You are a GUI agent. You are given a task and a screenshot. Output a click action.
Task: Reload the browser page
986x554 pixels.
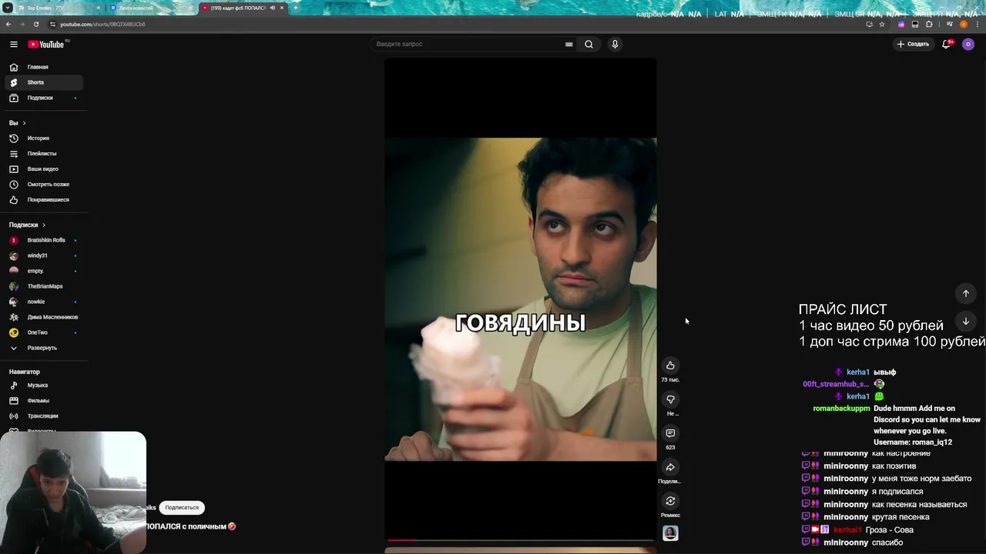pos(36,24)
